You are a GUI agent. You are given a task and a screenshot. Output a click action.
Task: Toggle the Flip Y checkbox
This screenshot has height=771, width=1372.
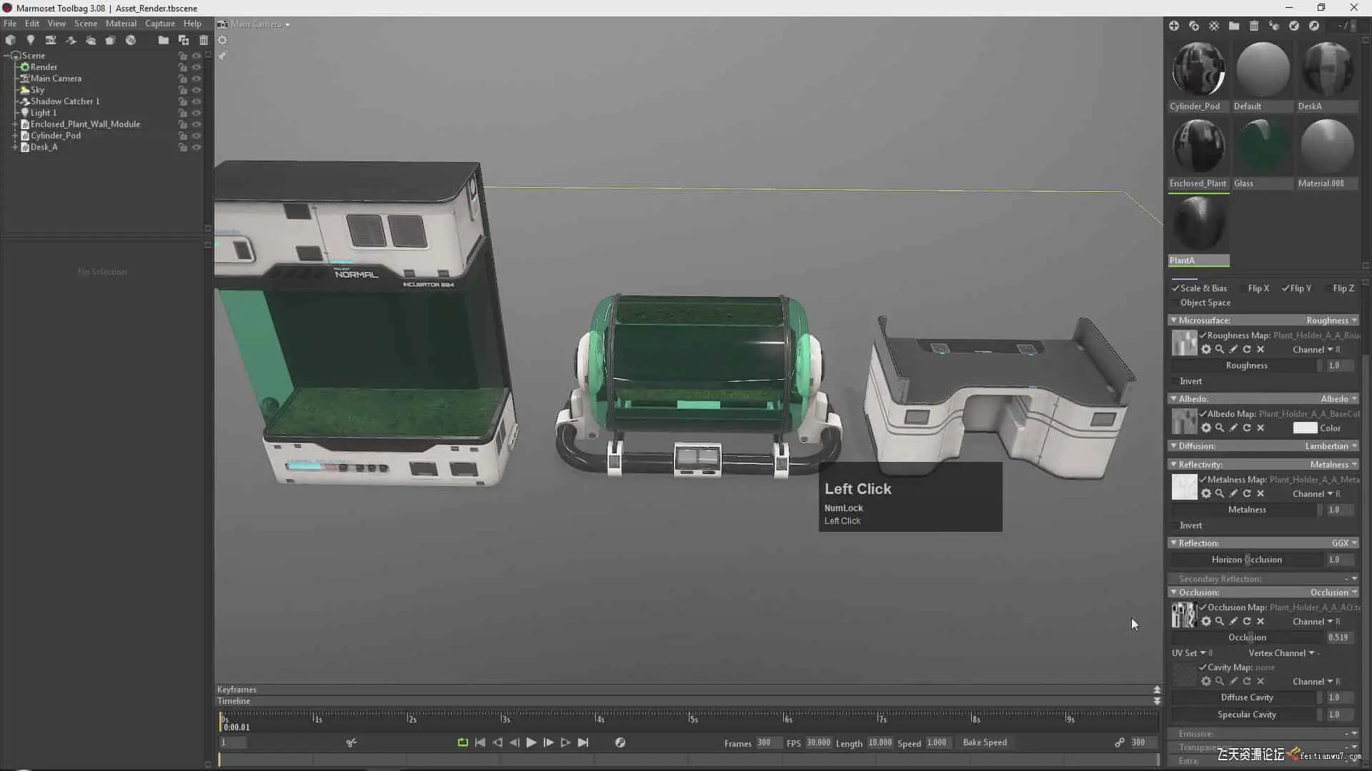tap(1285, 288)
